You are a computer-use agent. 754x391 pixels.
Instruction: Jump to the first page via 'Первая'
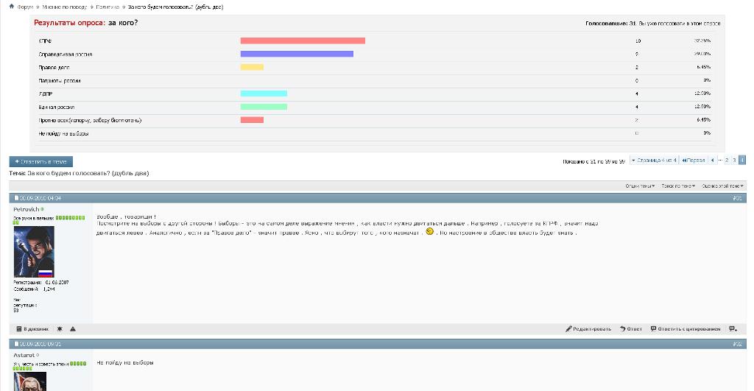coord(694,160)
